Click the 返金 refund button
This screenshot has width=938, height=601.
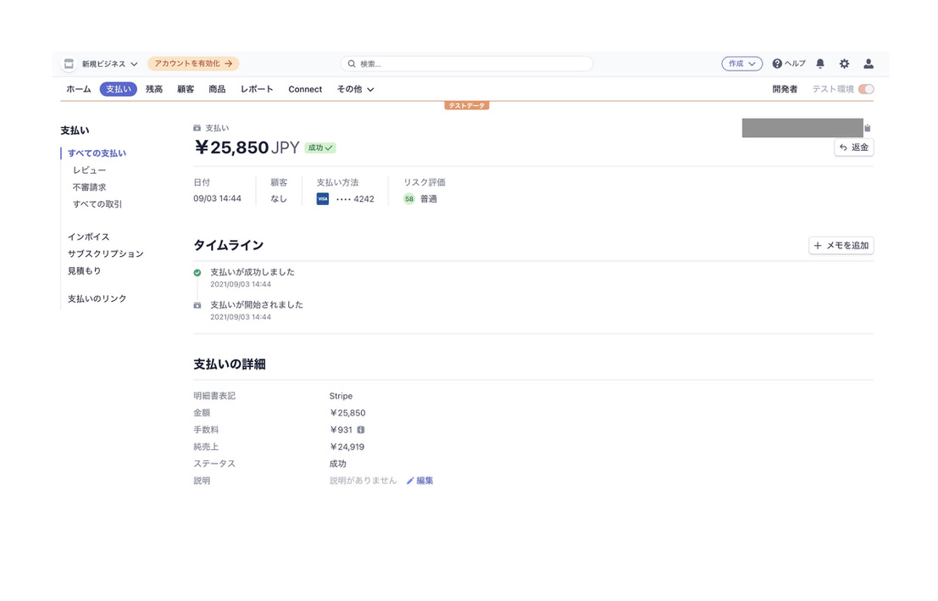click(x=853, y=147)
